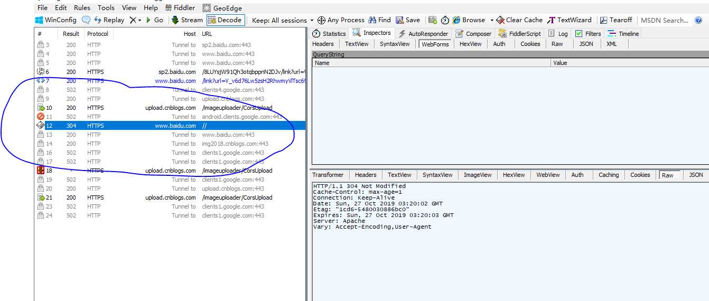Select session 14 img2018.cnblogs.com tunnel

[x=170, y=144]
